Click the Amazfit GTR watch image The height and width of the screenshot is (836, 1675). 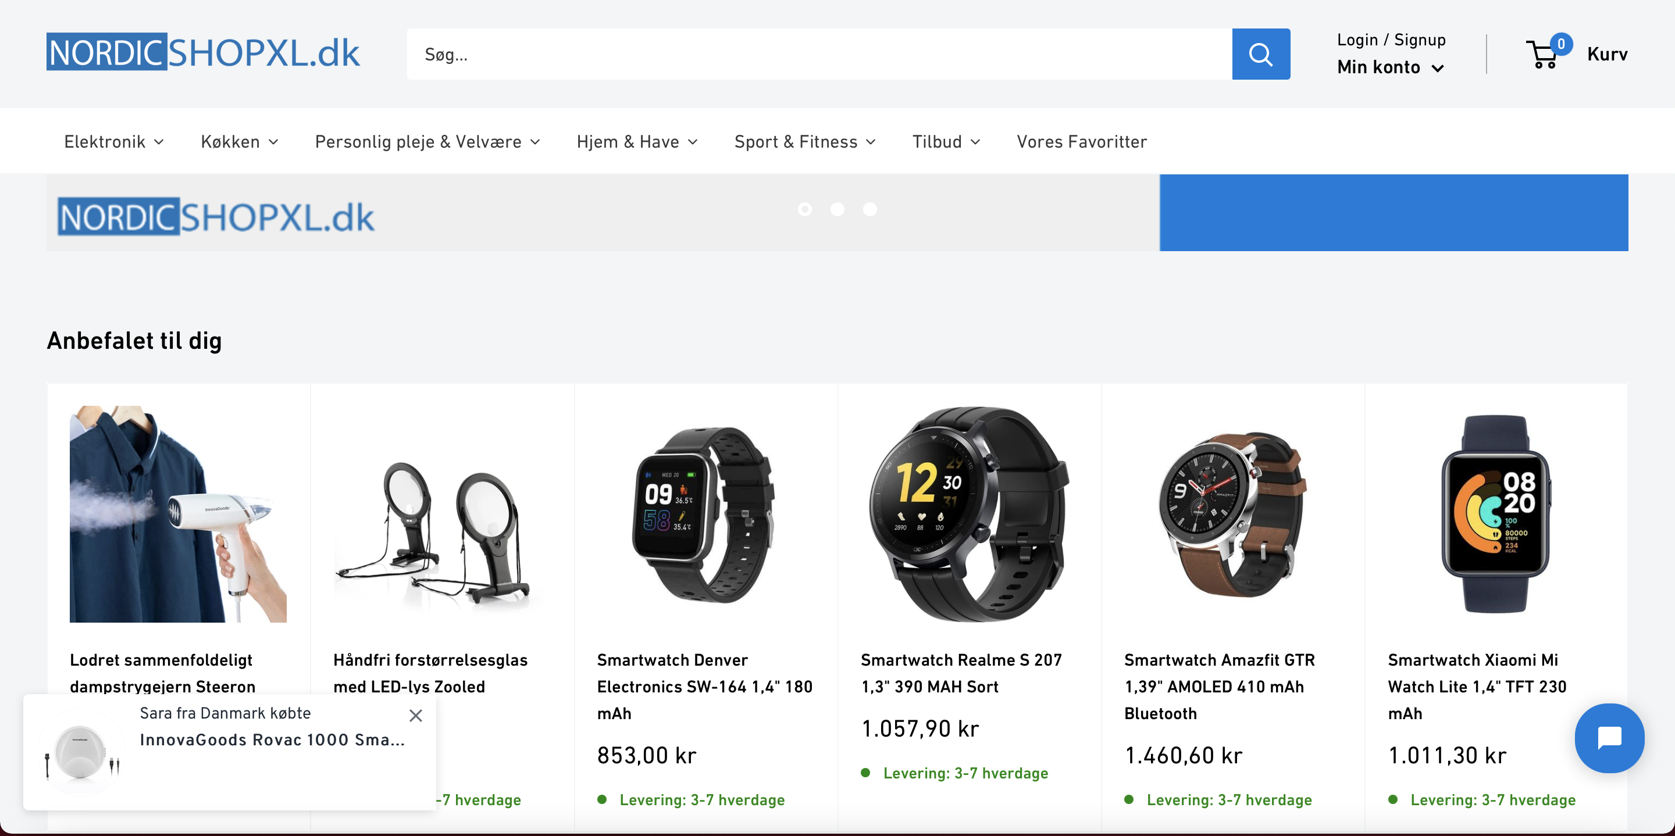(1232, 513)
